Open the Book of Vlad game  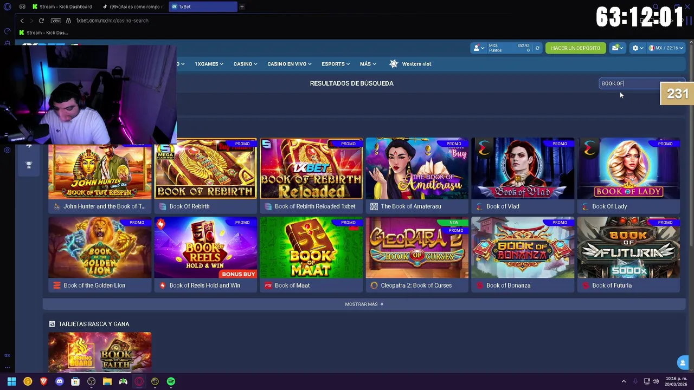[x=523, y=168]
